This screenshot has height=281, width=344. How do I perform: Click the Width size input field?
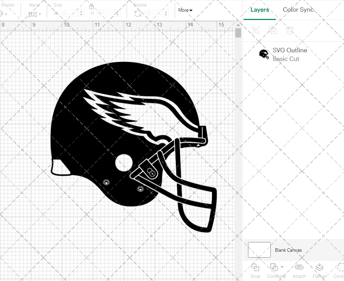tap(70, 13)
